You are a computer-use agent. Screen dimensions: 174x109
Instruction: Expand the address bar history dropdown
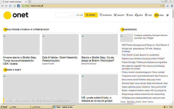[x=161, y=6]
